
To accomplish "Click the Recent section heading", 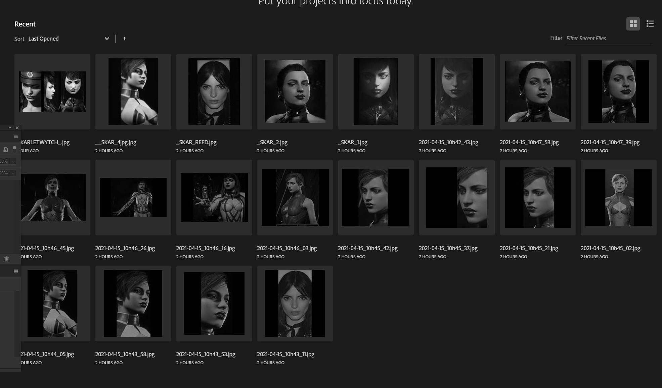I will (25, 24).
